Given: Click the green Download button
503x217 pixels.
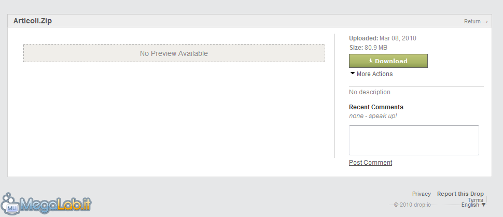Looking at the screenshot, I should pyautogui.click(x=388, y=61).
